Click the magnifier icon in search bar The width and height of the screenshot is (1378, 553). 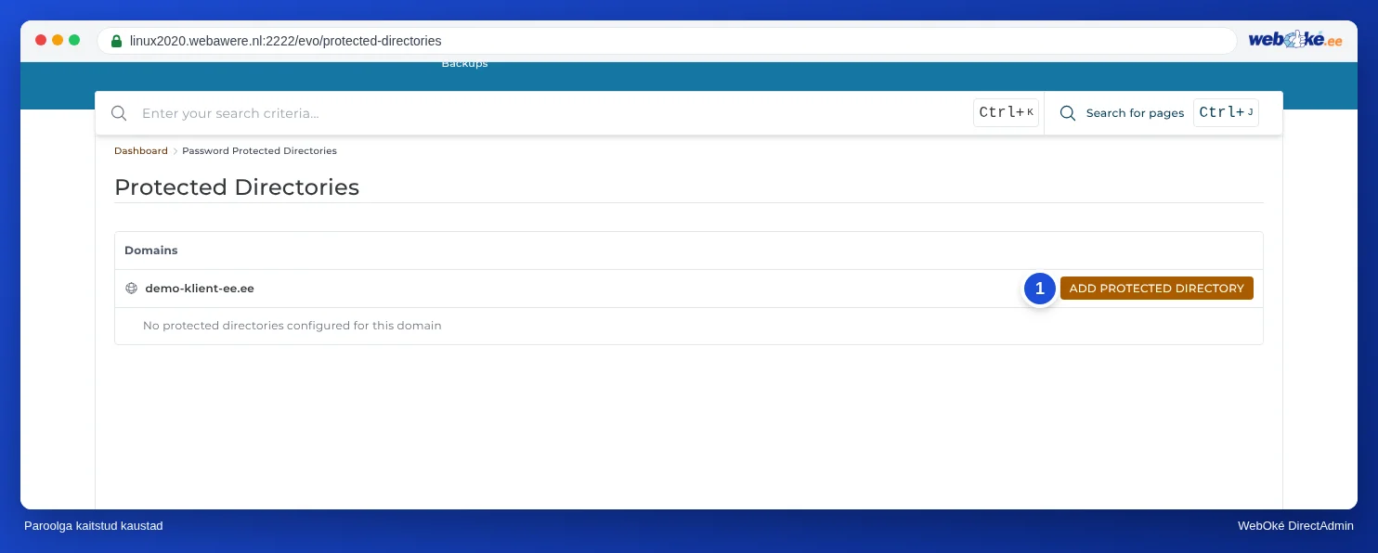pyautogui.click(x=119, y=113)
